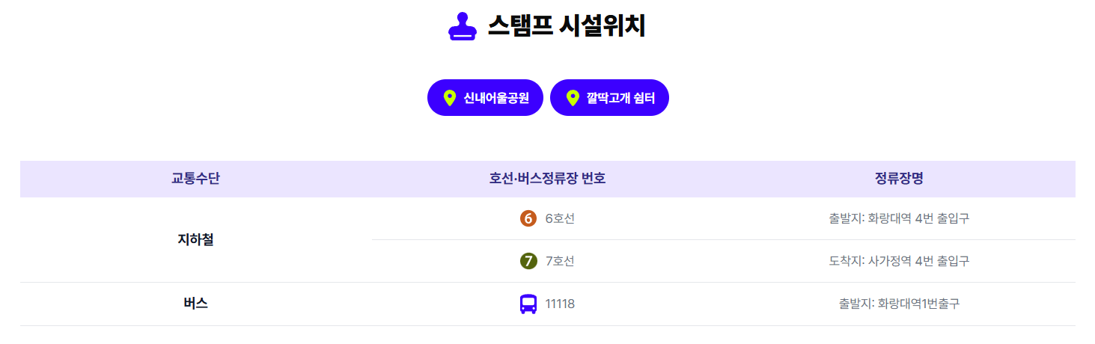The height and width of the screenshot is (344, 1095).
Task: Click the 버스 row label
Action: point(195,304)
